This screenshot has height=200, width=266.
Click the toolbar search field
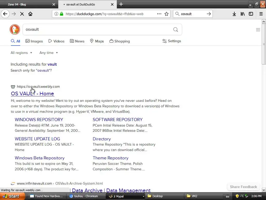coord(192,14)
